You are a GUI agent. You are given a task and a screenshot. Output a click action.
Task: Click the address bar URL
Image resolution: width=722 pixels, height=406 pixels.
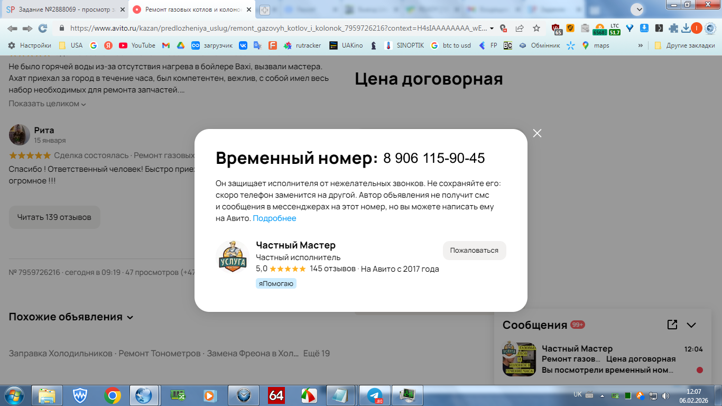[279, 29]
